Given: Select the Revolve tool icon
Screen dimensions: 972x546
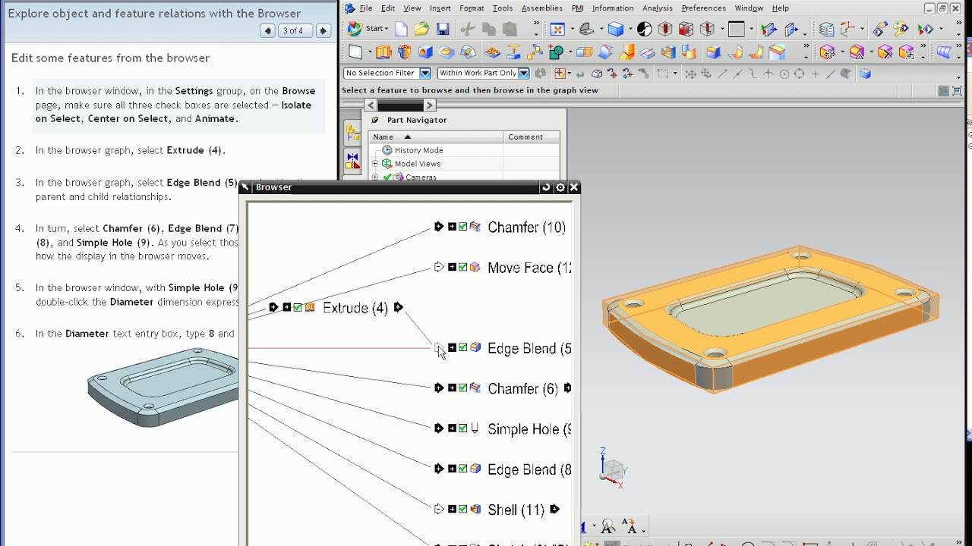Looking at the screenshot, I should (x=405, y=52).
